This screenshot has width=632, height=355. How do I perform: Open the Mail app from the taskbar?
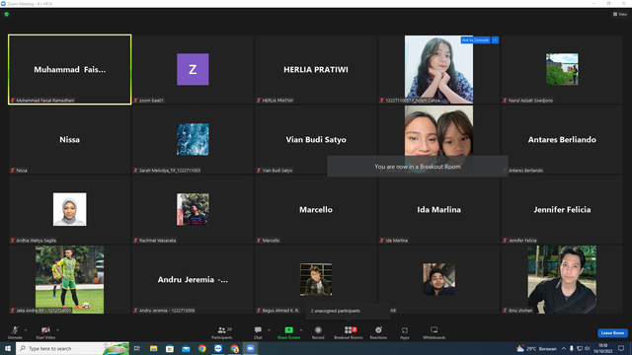[x=186, y=348]
